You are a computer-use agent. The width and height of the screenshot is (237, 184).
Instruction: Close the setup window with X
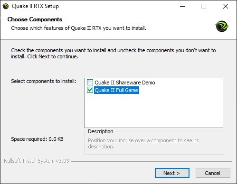(226, 6)
